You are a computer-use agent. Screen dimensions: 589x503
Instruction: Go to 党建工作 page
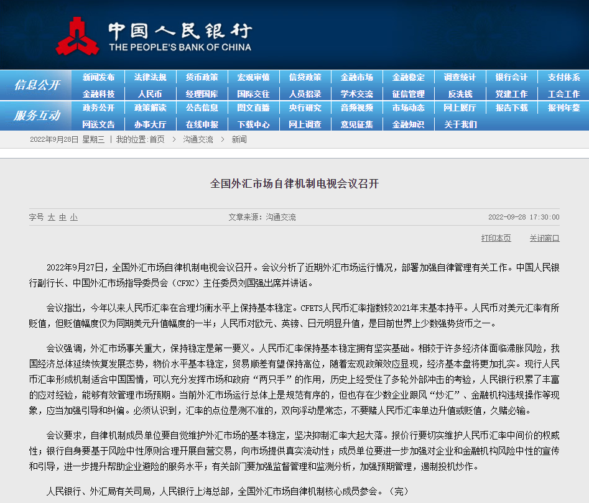pos(512,94)
